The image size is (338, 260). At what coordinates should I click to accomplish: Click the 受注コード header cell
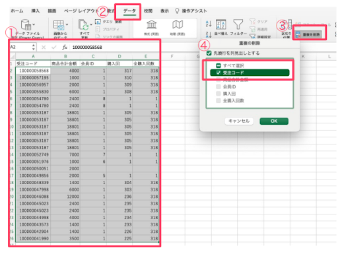33,63
